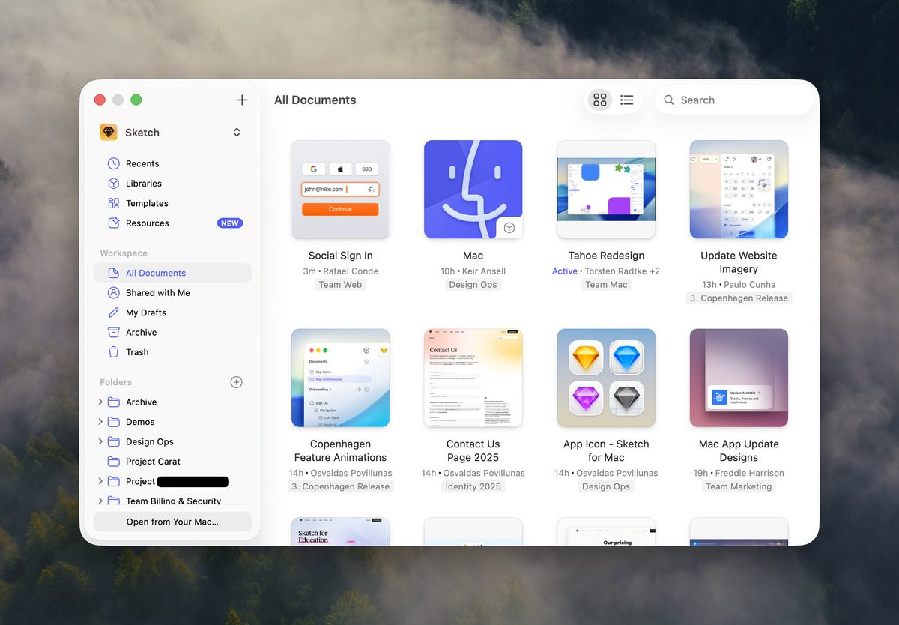Click the Recents clock icon

tap(113, 163)
